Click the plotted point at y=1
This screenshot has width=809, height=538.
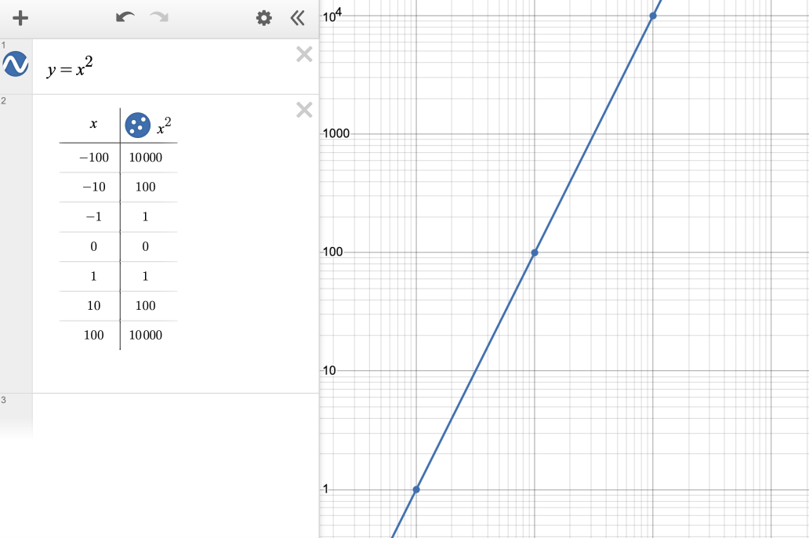416,489
